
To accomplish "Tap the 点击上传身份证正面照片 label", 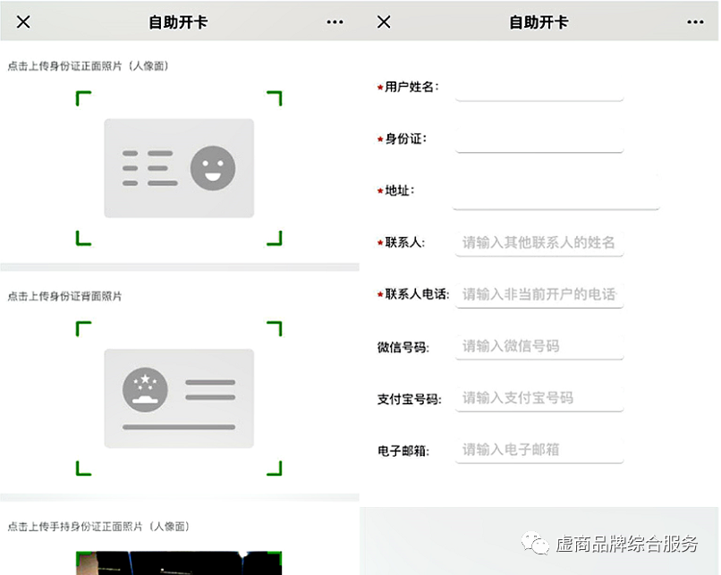I will coord(88,66).
